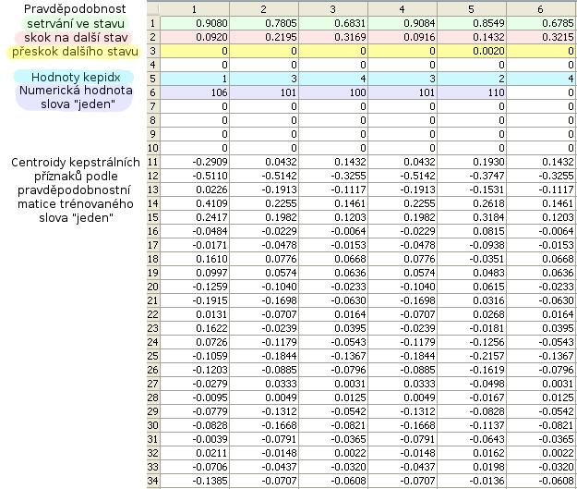This screenshot has width=577, height=489.
Task: Click the cell containing -0.1137
Action: coord(472,425)
